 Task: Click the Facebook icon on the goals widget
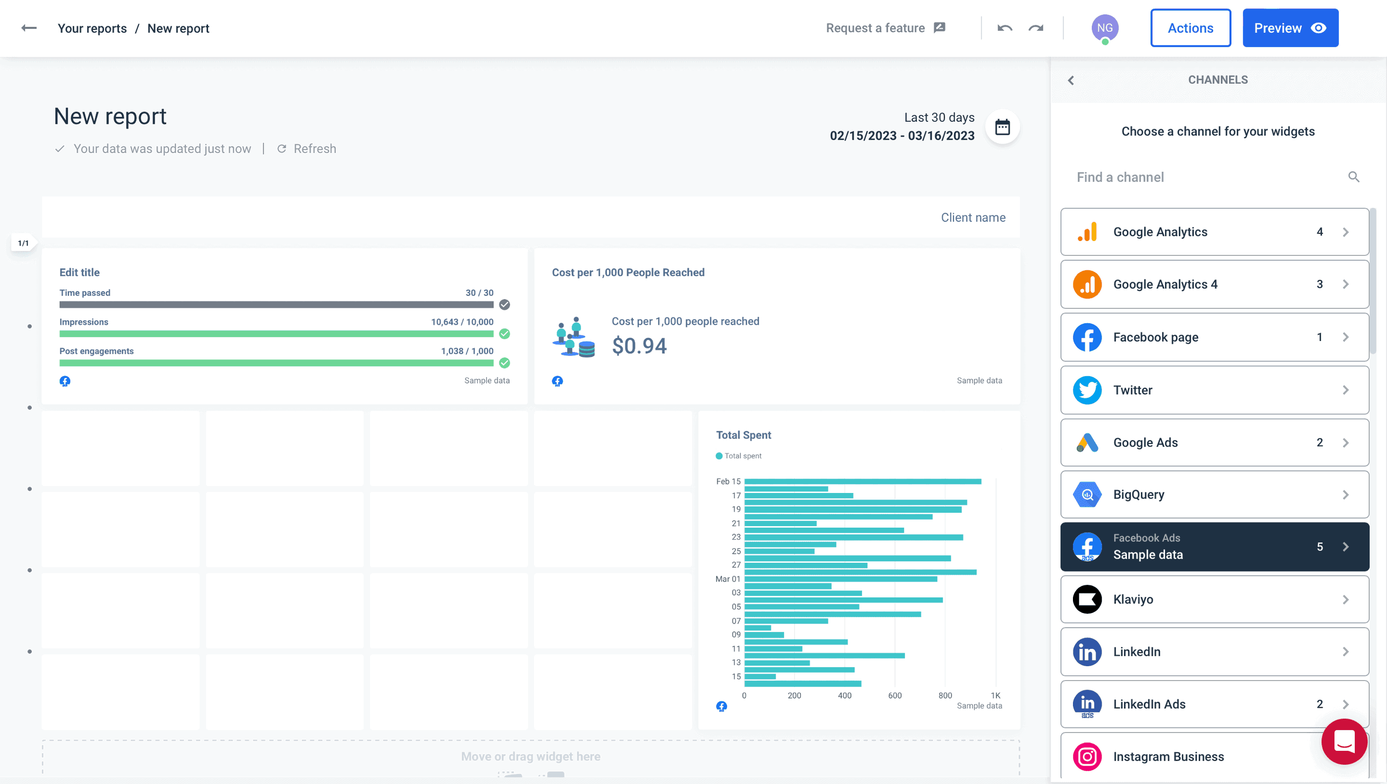click(65, 381)
